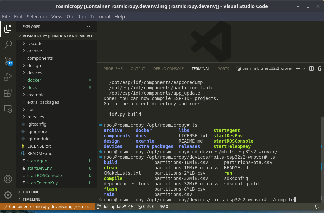Open terminal launch profile dropdown arrow
The width and height of the screenshot is (324, 213).
304,69
